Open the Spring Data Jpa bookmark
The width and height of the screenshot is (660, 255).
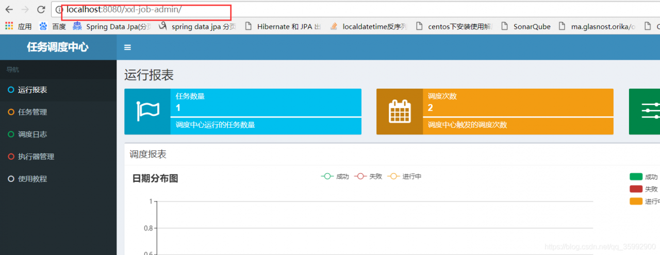(x=112, y=26)
